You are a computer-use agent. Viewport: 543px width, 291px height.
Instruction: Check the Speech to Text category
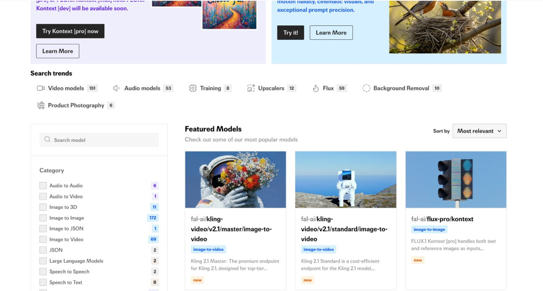[x=43, y=282]
